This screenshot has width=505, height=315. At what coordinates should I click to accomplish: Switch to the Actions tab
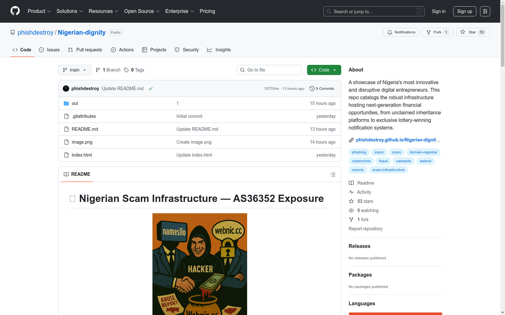click(x=122, y=50)
